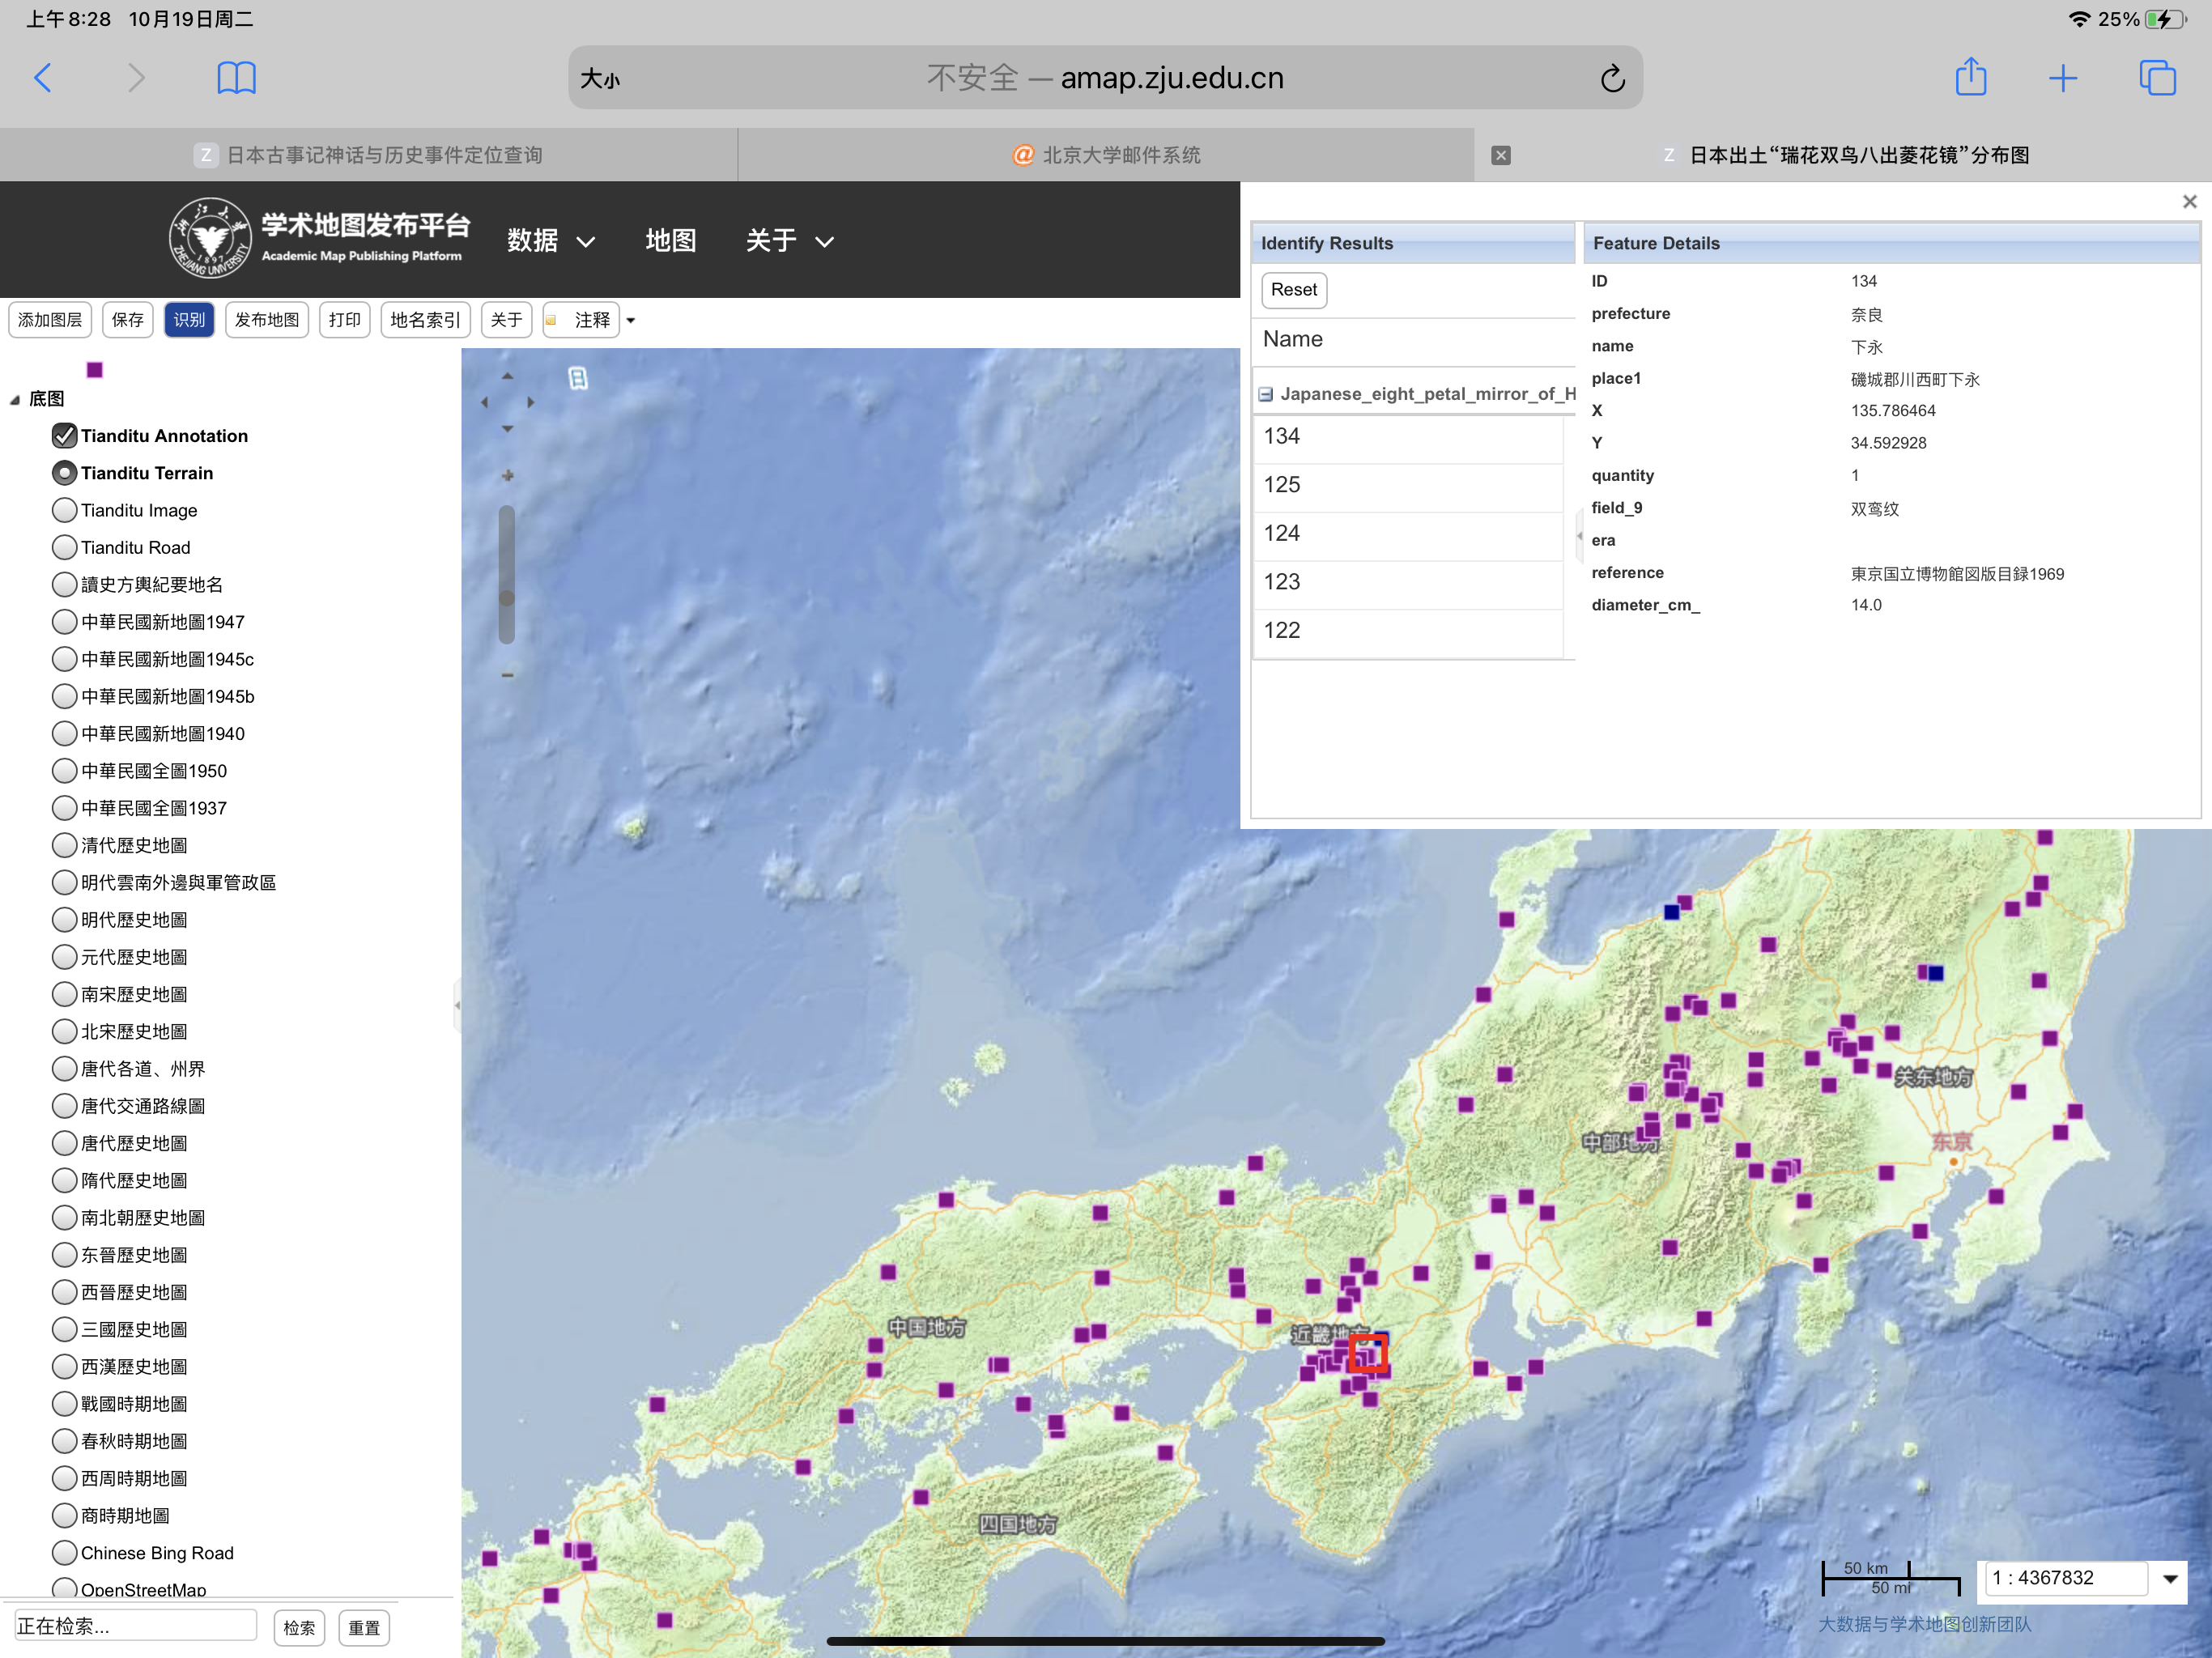Screen dimensions: 2212x1658
Task: Click the 添加图层 toolbar button
Action: click(x=50, y=320)
